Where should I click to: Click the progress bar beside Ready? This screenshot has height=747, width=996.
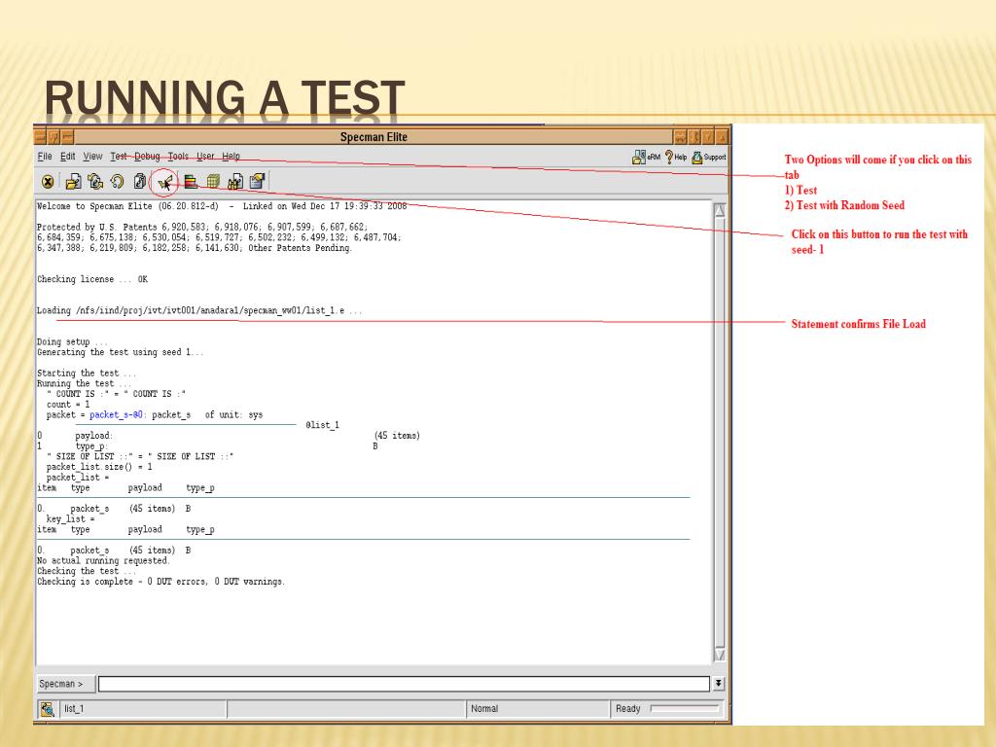click(685, 708)
